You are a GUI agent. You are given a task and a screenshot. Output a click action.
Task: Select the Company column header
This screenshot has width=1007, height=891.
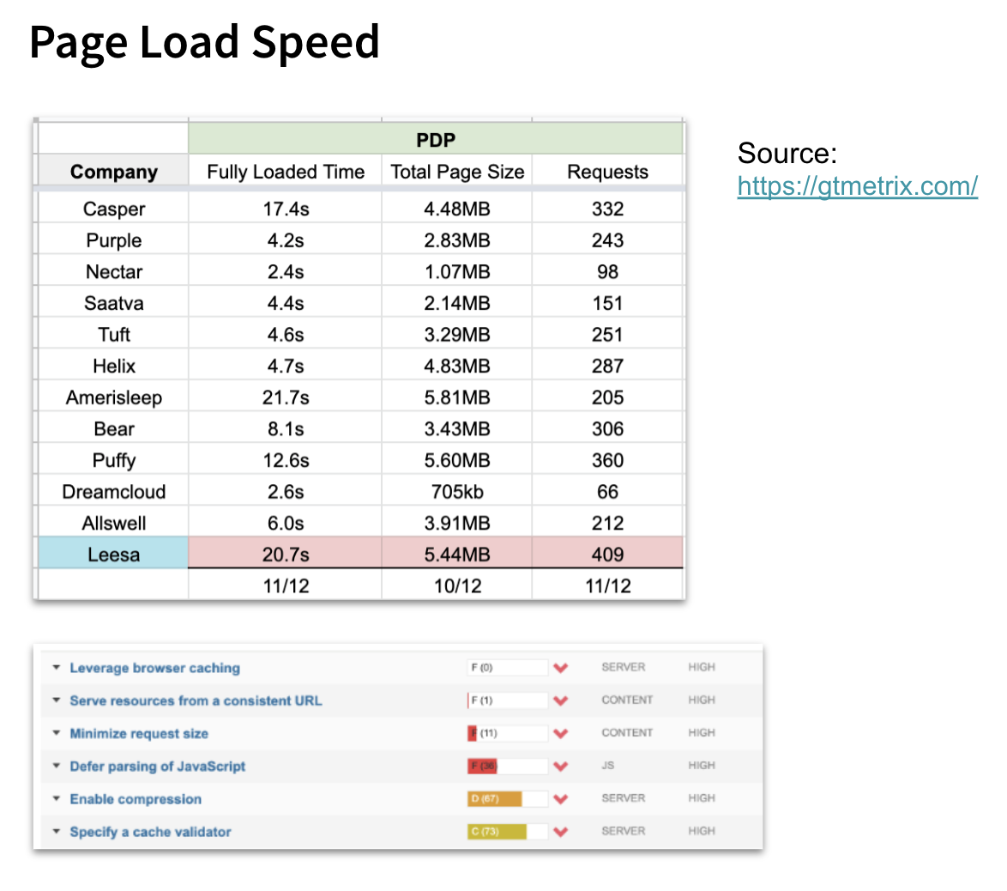[x=114, y=172]
